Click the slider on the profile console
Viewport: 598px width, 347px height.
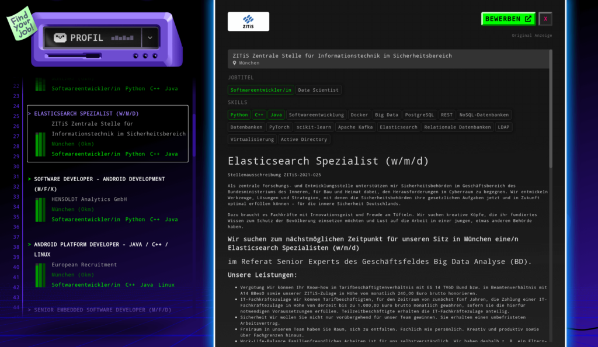coord(73,56)
